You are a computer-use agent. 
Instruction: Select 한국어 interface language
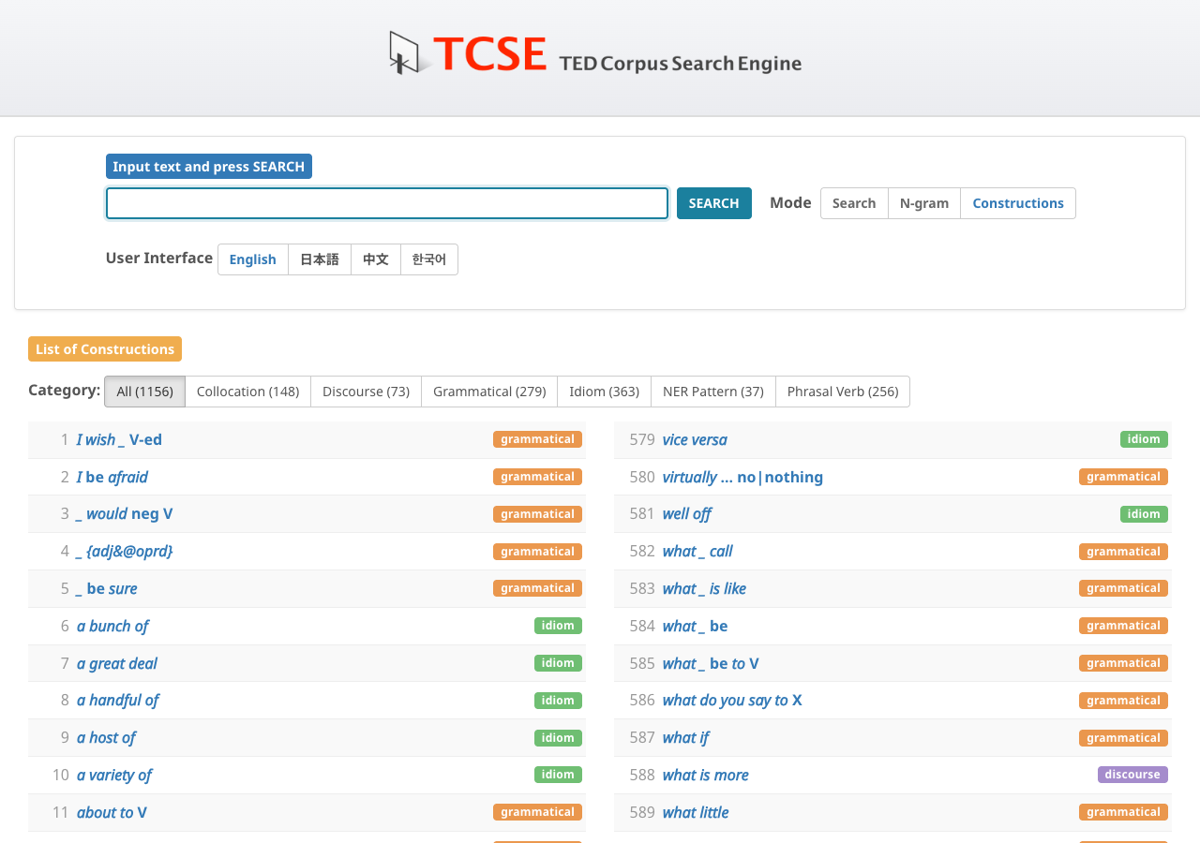[x=428, y=259]
